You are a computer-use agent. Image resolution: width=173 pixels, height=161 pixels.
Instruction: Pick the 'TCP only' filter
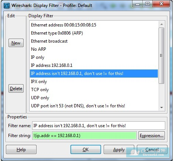(x=94, y=90)
